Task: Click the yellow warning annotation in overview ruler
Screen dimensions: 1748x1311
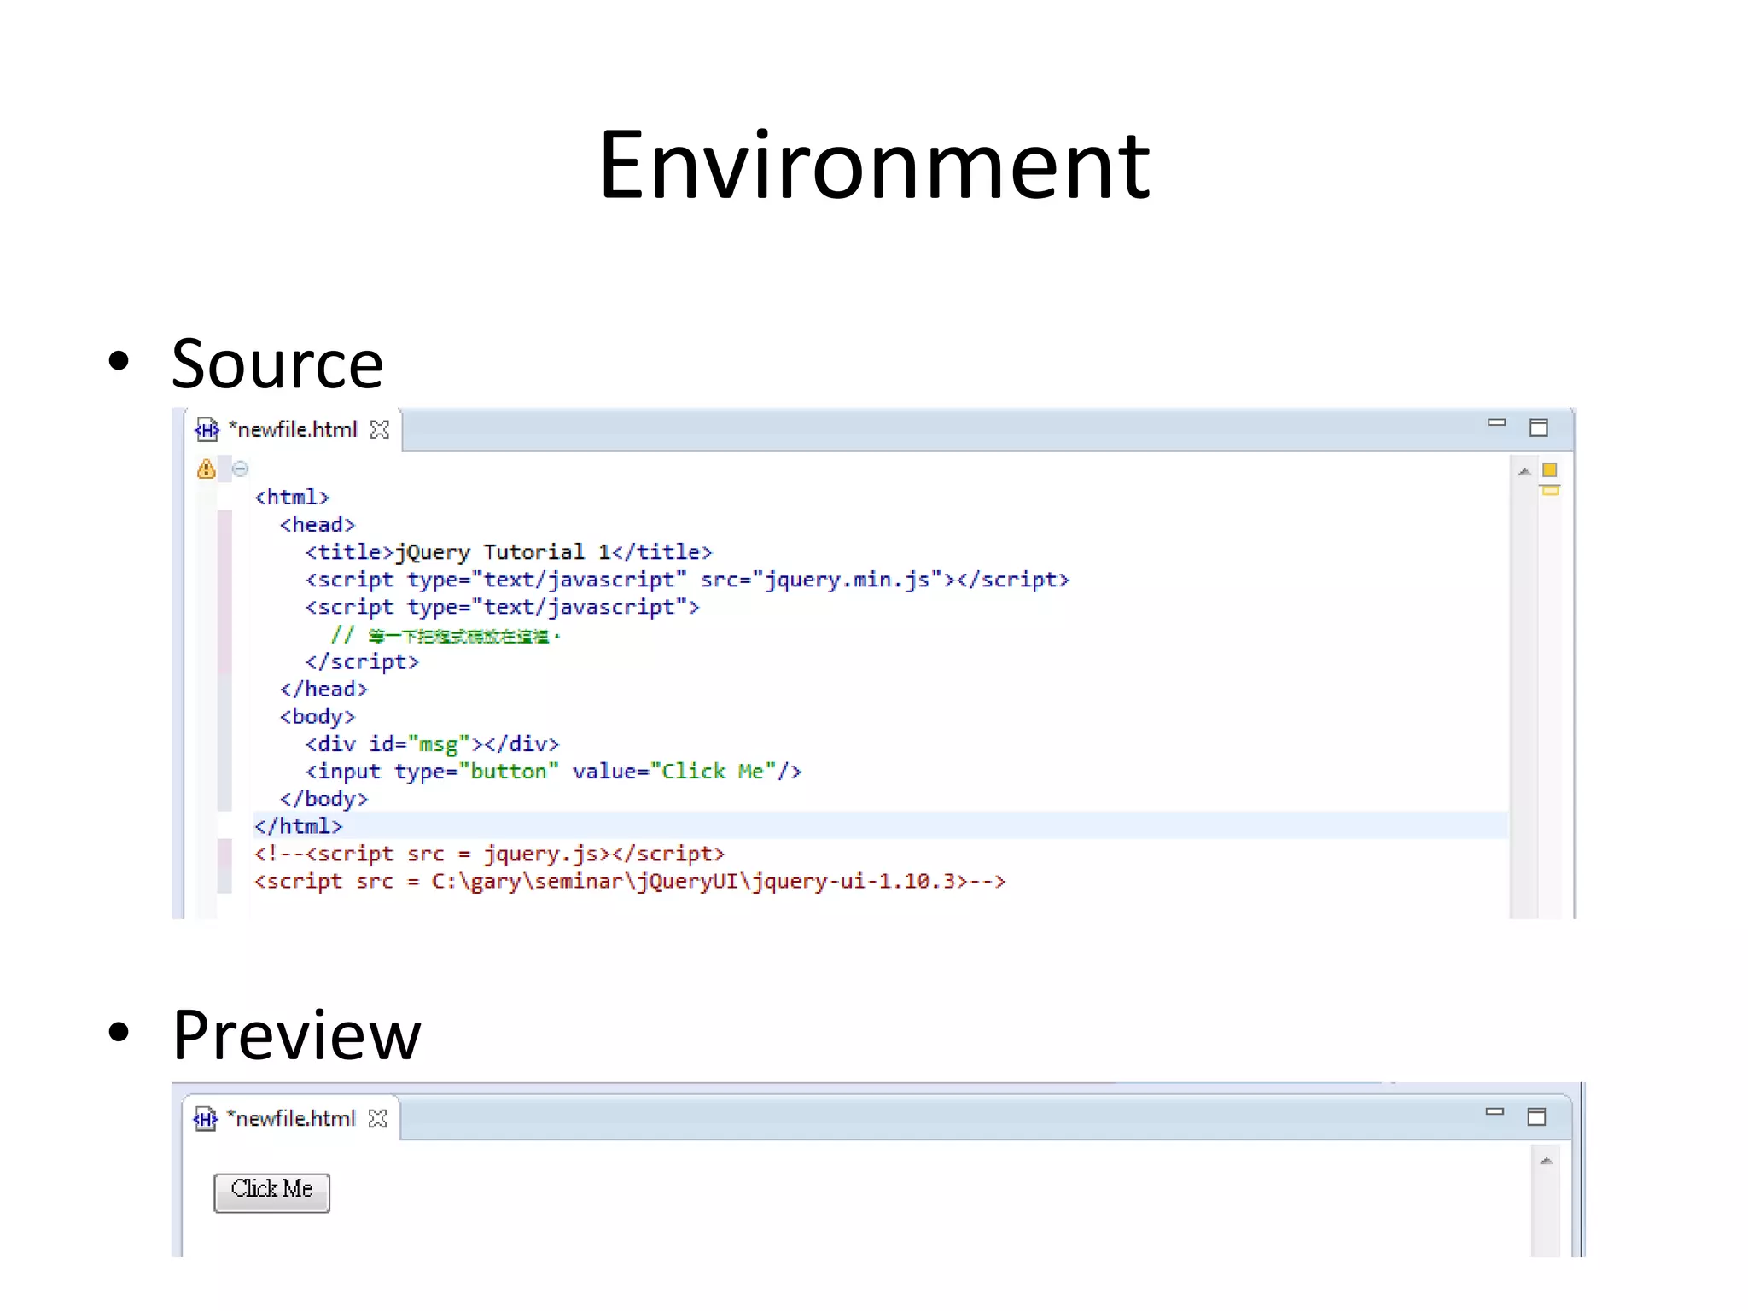Action: pyautogui.click(x=1550, y=491)
